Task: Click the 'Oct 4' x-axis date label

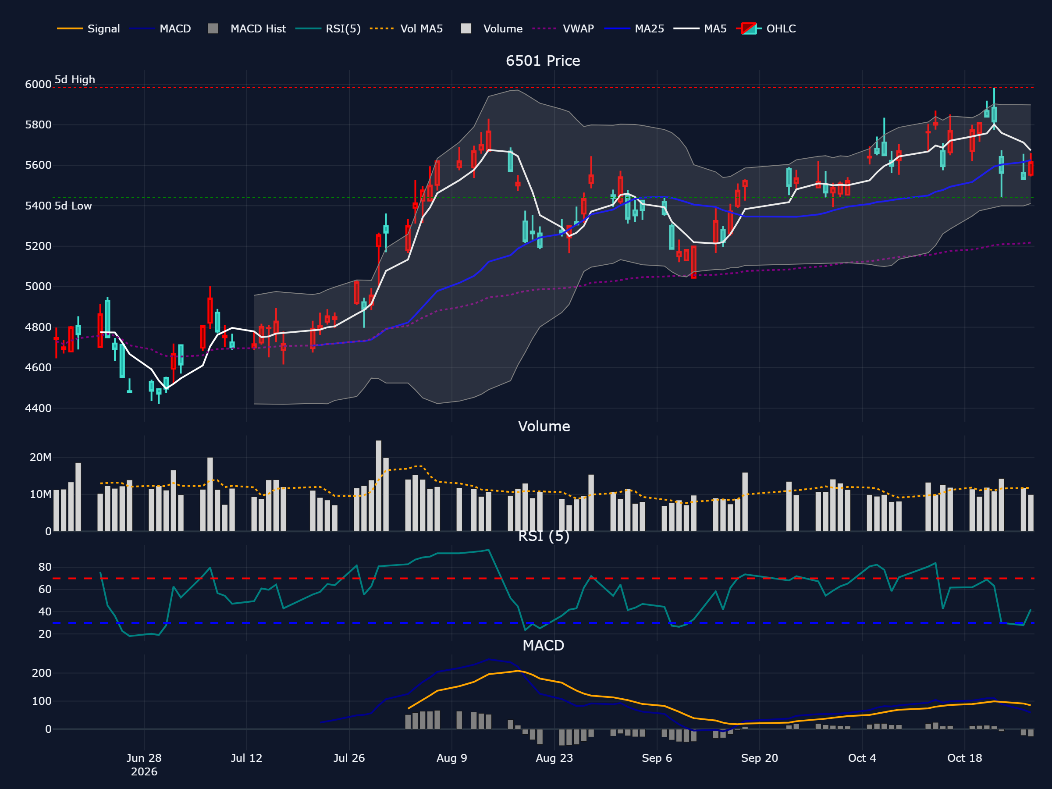Action: [x=862, y=758]
